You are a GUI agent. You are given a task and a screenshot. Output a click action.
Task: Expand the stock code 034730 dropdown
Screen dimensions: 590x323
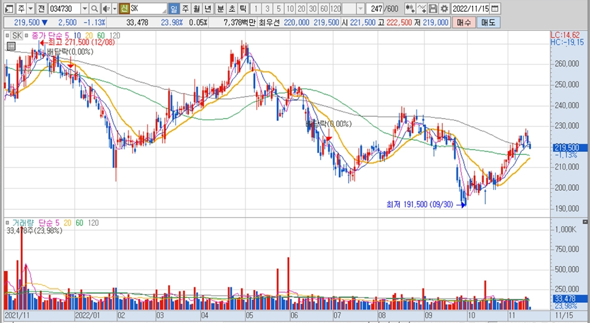[84, 9]
